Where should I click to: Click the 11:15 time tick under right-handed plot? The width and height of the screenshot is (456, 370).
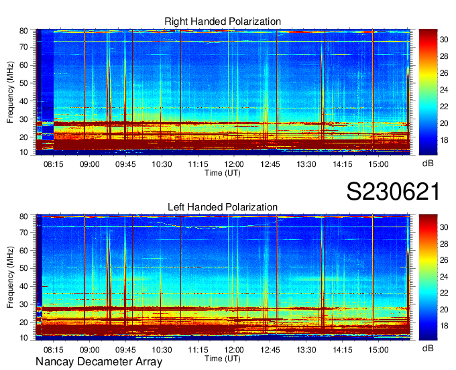198,164
